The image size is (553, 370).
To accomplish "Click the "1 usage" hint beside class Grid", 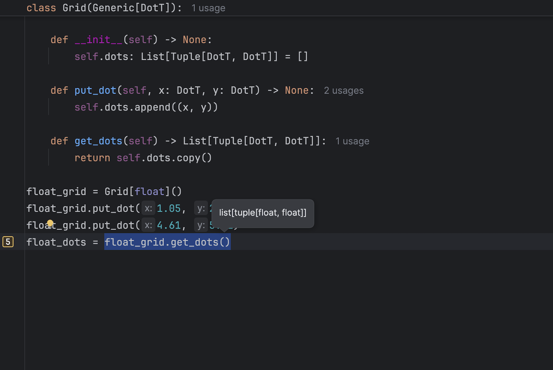I will tap(208, 8).
